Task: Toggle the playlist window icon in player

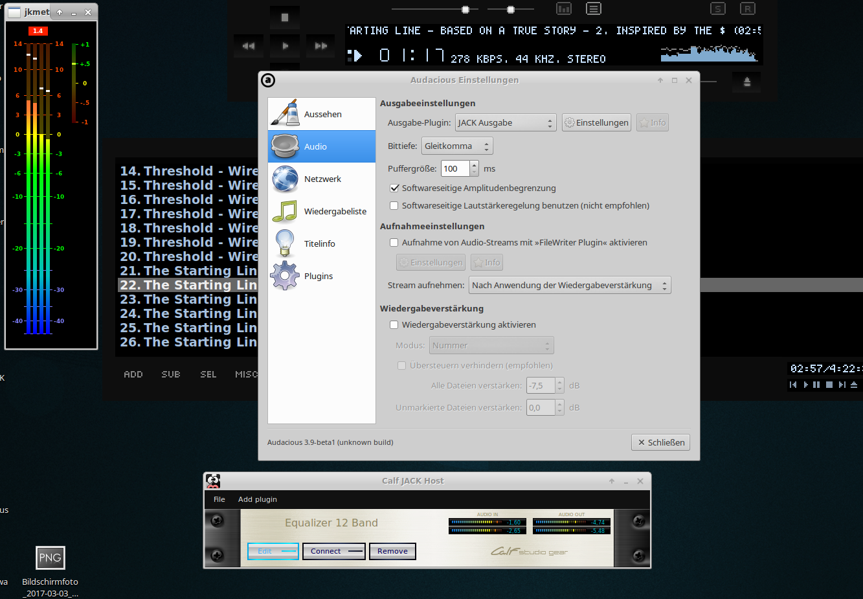Action: coord(594,8)
